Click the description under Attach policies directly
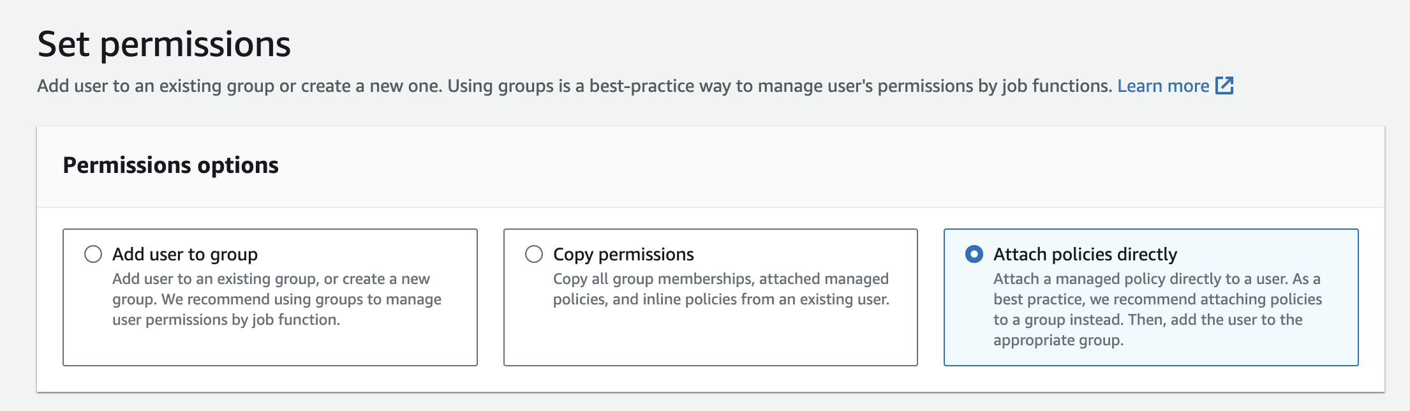This screenshot has height=411, width=1410. (1157, 309)
